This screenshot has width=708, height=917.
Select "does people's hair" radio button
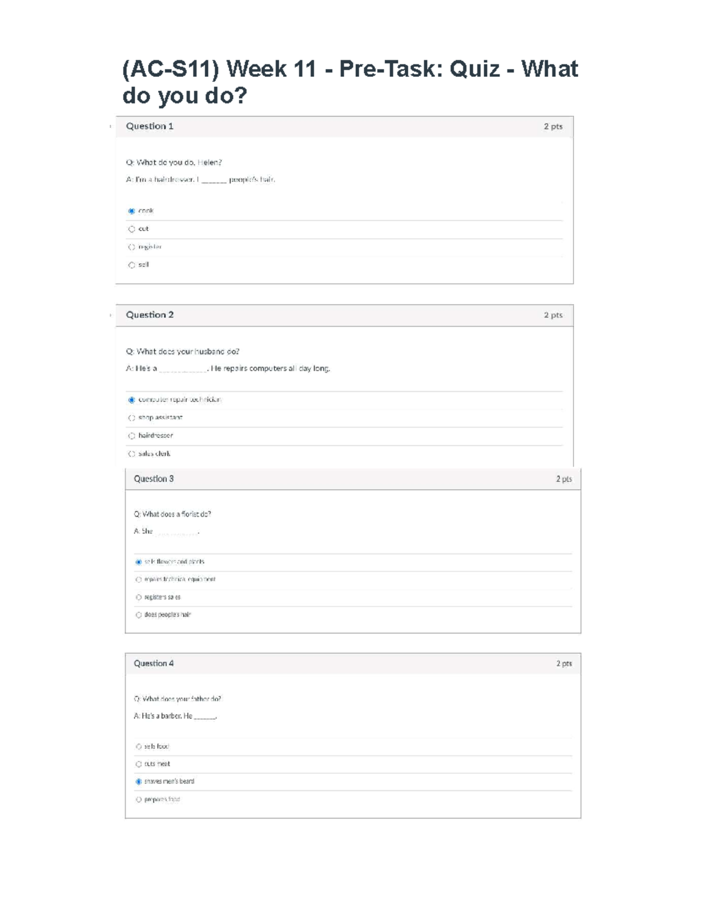tap(139, 615)
